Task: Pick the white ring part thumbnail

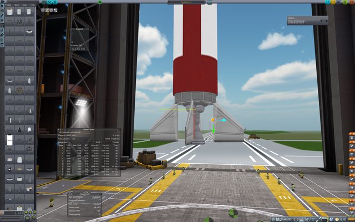Action: 29,31
